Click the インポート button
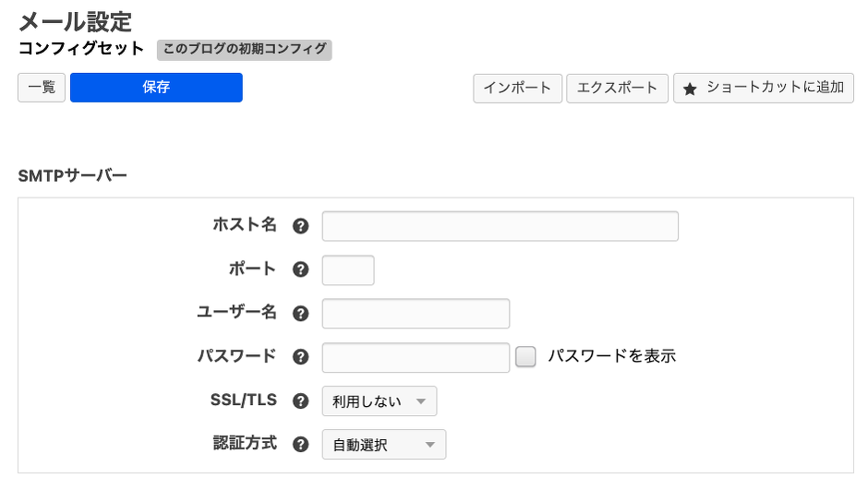Viewport: 868px width, 490px height. 518,89
